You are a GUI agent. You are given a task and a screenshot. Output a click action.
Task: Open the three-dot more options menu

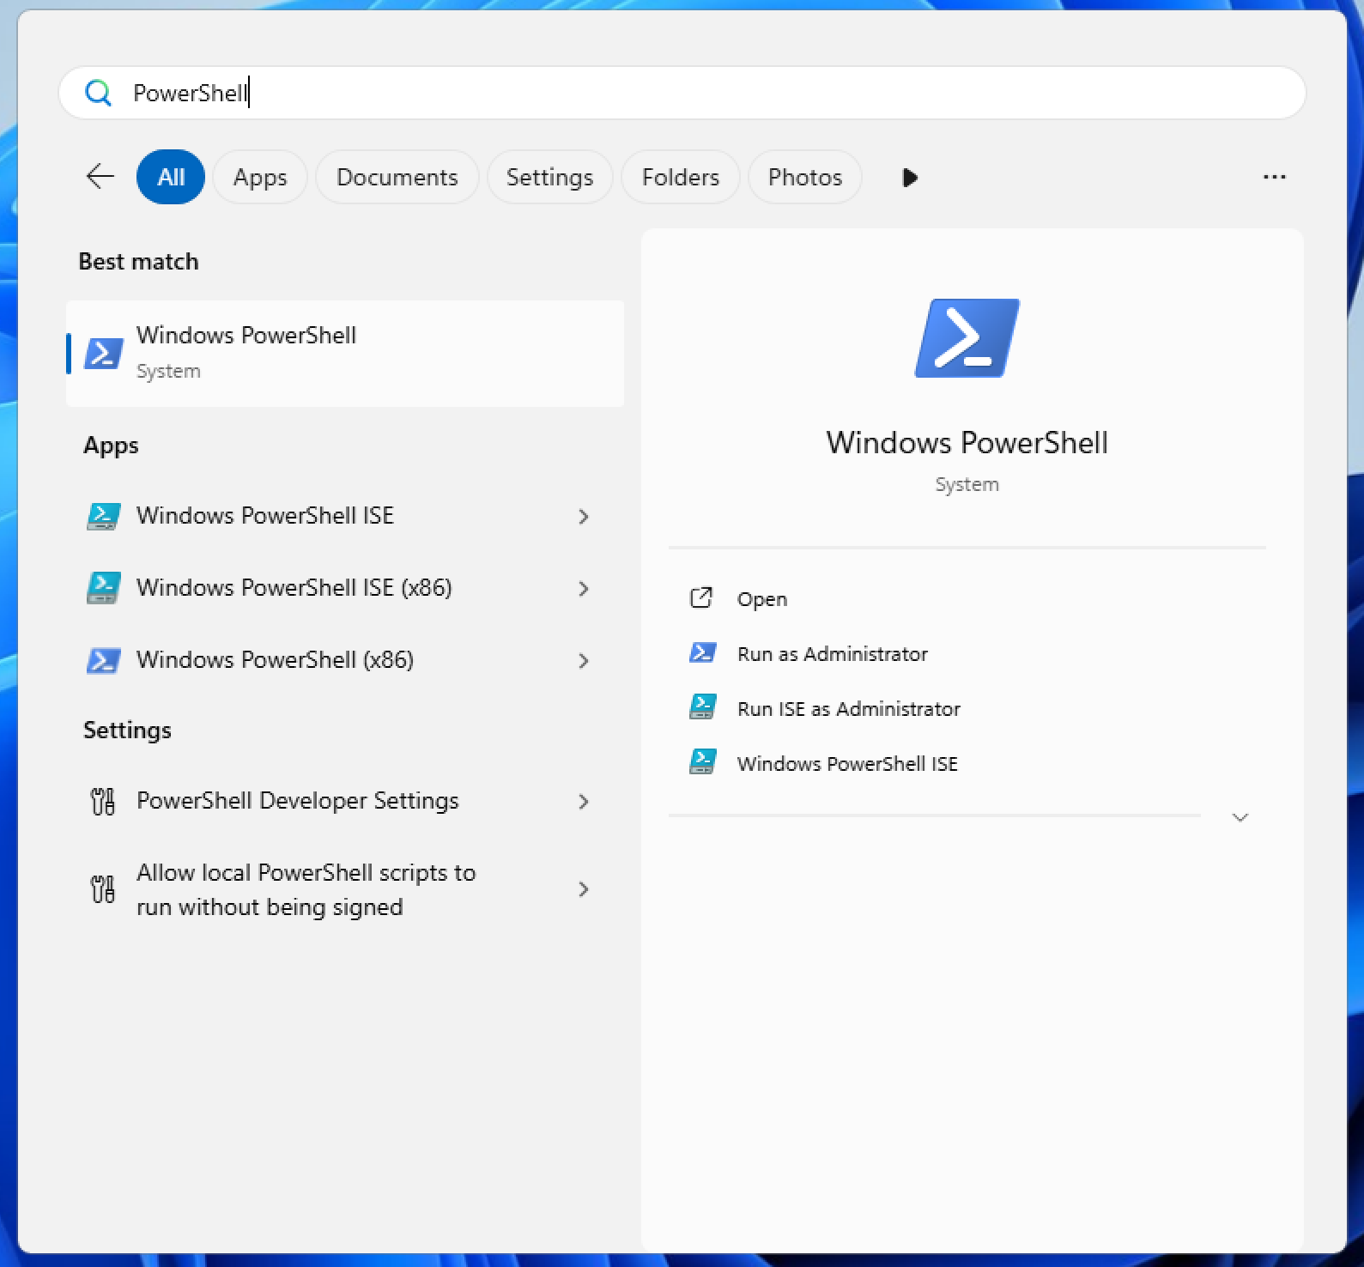(1274, 177)
